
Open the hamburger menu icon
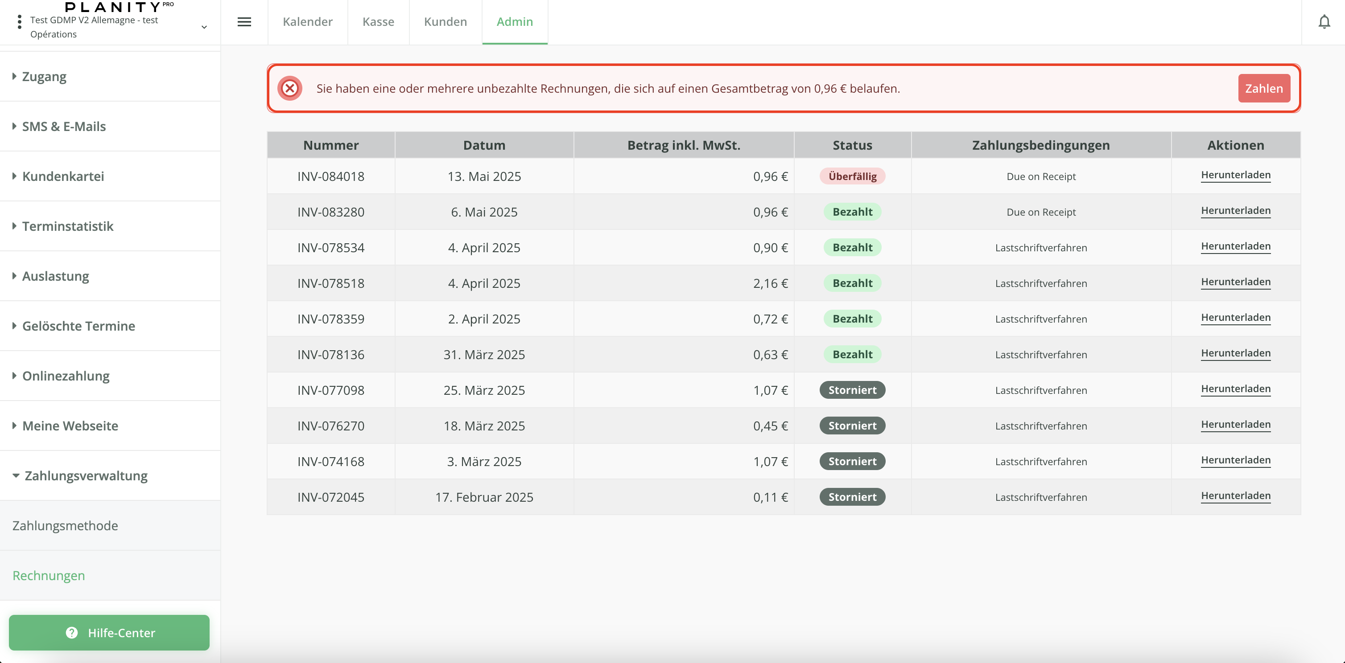coord(244,22)
